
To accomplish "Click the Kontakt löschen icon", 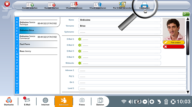I will [52, 5].
